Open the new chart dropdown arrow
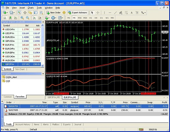 7,13
